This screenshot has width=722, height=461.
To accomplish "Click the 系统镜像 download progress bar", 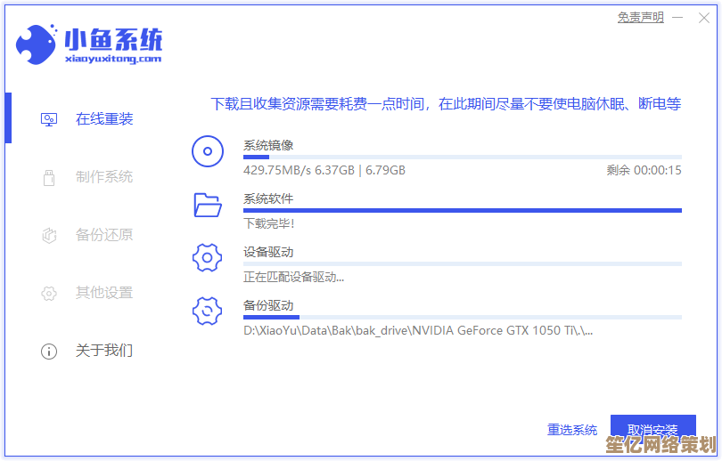I will click(x=462, y=158).
